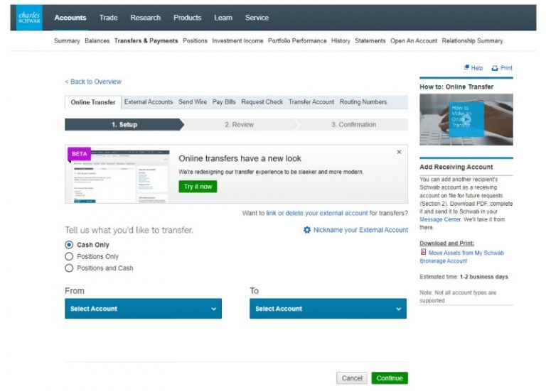Open the From Select Account dropdown
Viewport: 546px width, 391px height.
click(x=143, y=309)
